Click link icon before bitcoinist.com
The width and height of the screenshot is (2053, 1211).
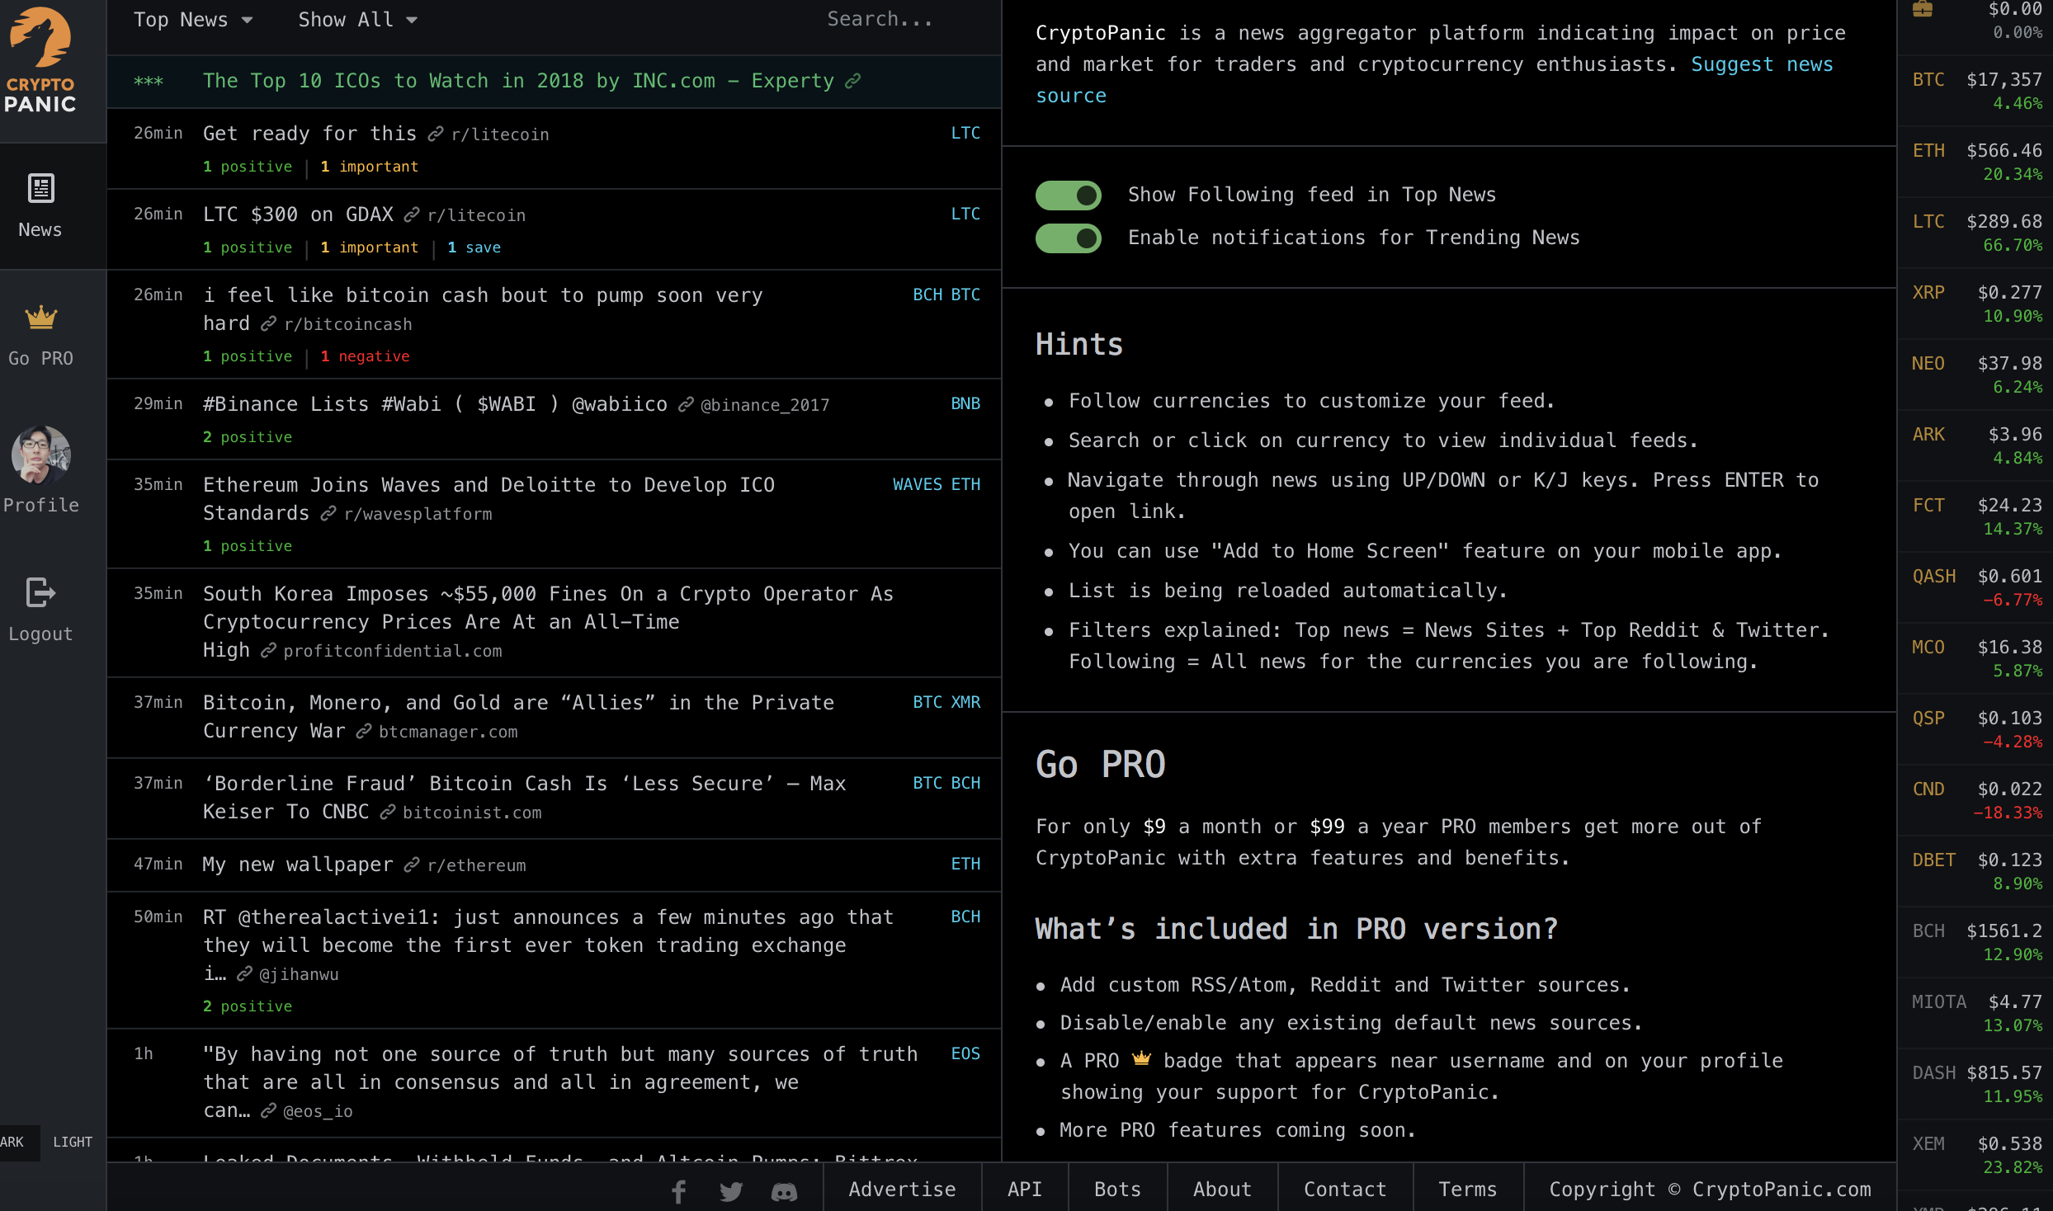[x=388, y=813]
